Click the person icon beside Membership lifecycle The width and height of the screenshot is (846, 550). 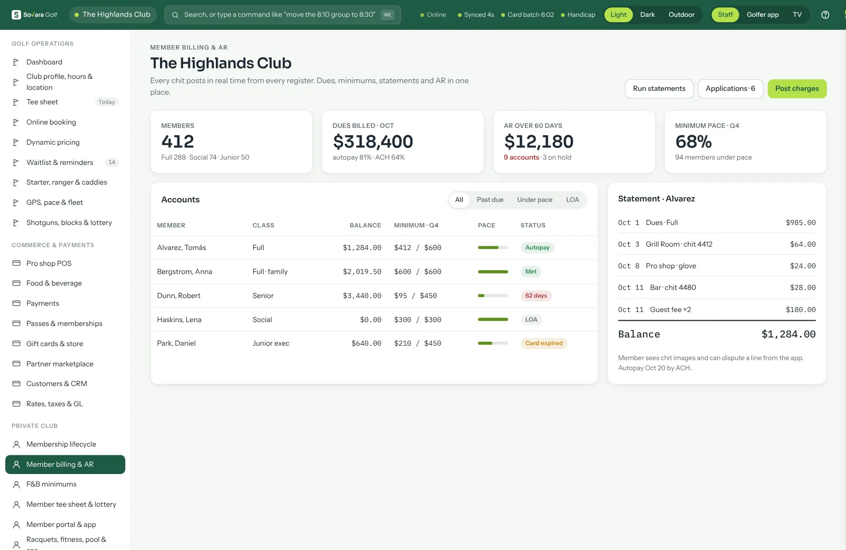click(16, 444)
